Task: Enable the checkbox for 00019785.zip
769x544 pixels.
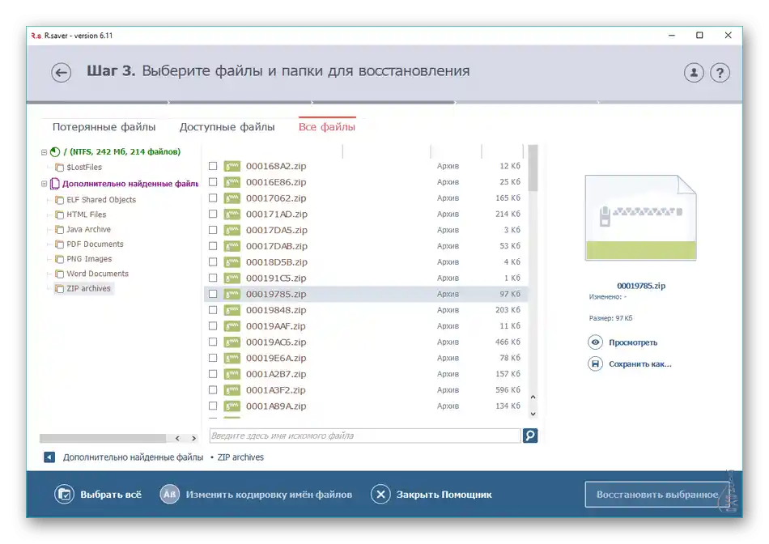Action: 213,294
